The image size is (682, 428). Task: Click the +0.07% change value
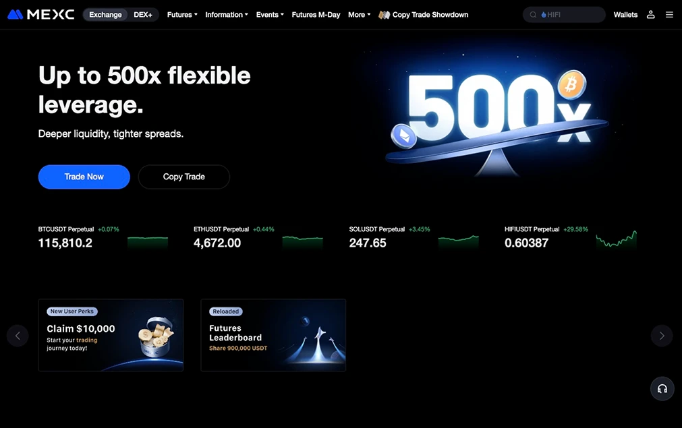point(109,229)
